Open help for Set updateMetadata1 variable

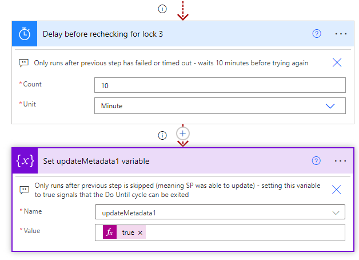[316, 161]
